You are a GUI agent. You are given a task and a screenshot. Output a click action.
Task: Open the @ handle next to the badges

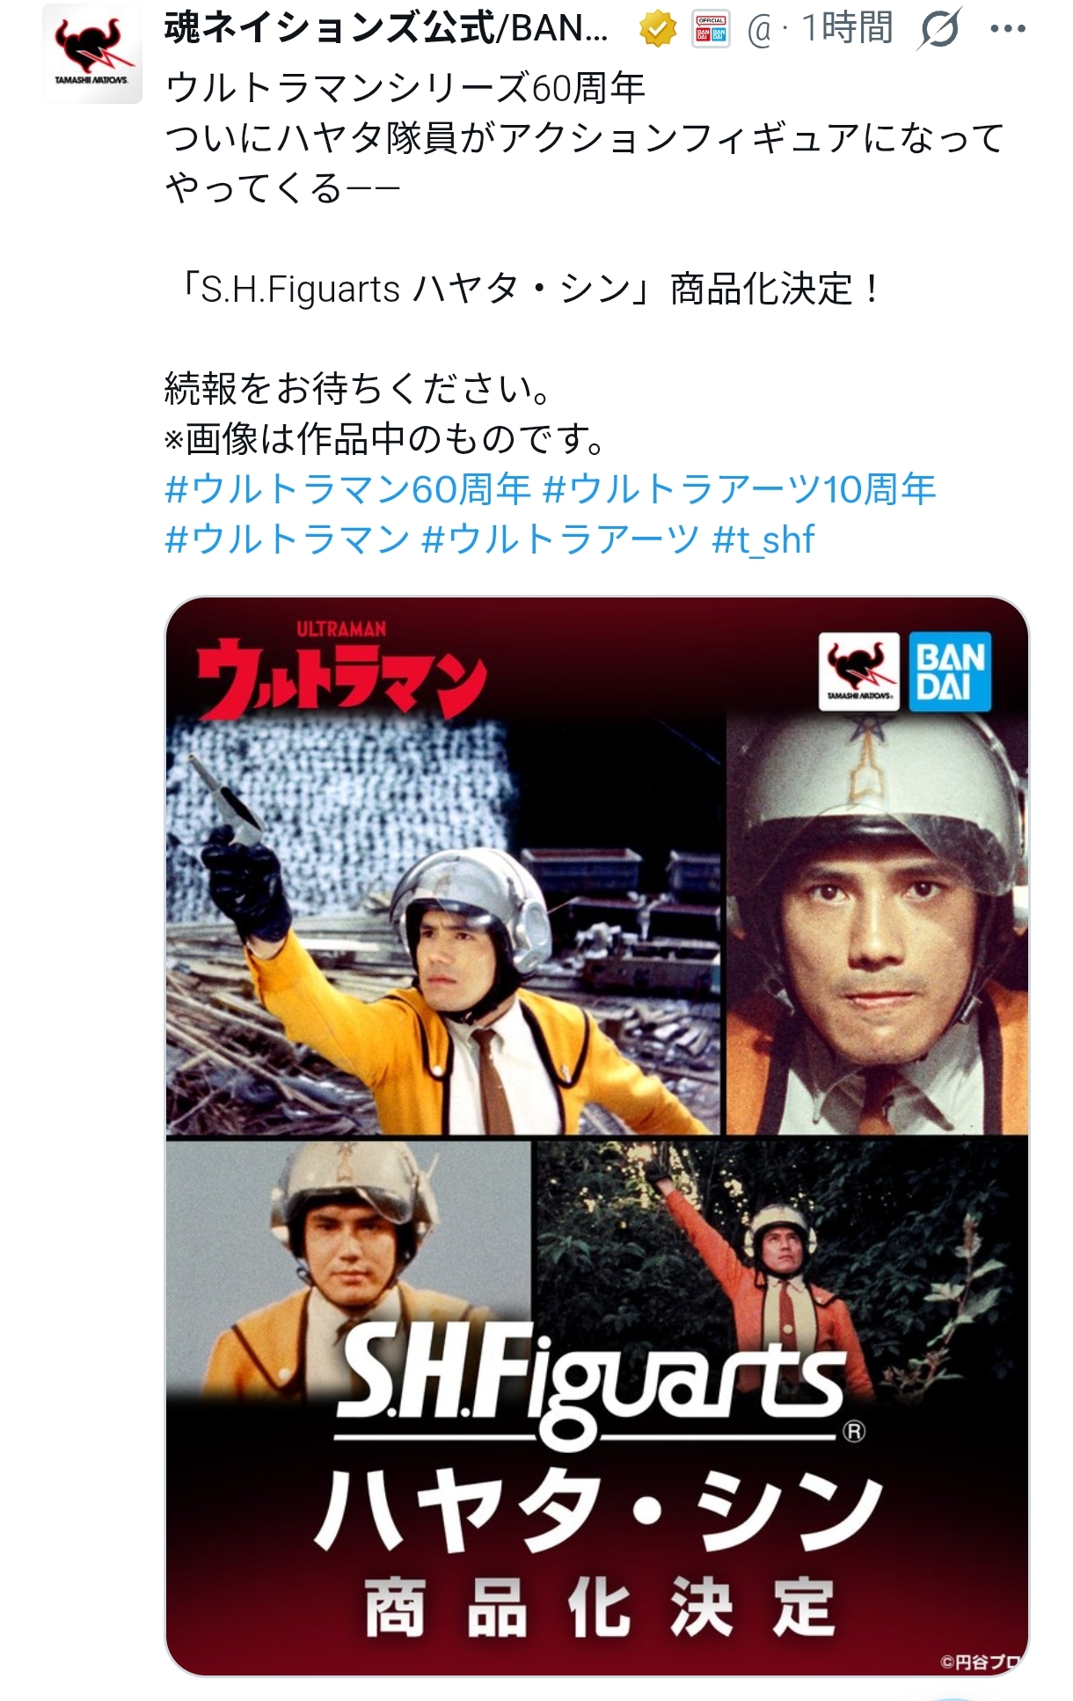[759, 32]
